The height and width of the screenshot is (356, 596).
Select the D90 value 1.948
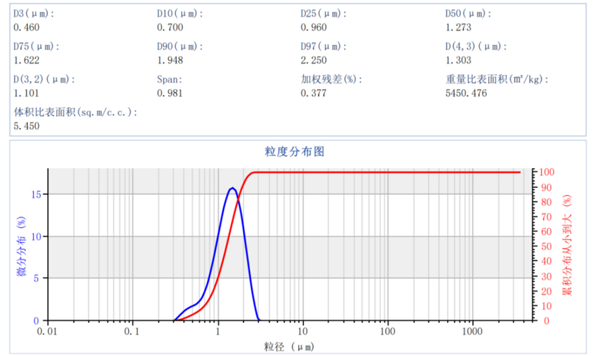tap(170, 61)
